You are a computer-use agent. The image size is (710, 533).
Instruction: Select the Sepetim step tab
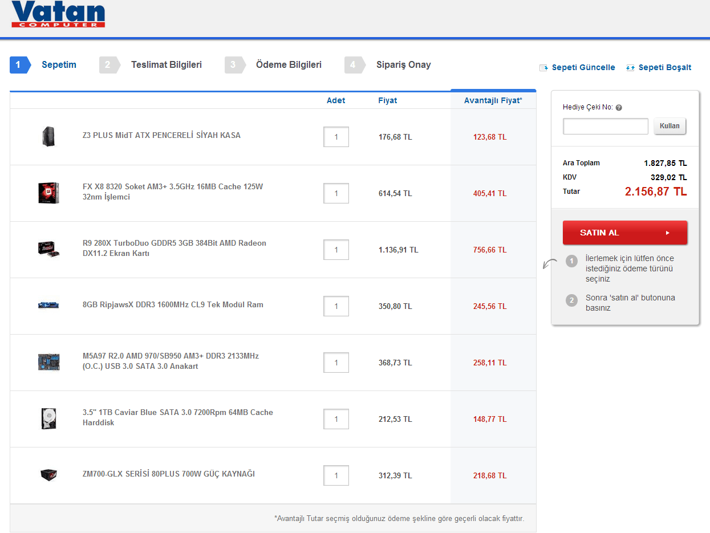pyautogui.click(x=59, y=64)
